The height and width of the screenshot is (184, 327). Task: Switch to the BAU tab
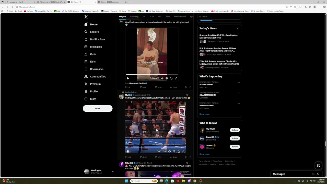click(168, 17)
